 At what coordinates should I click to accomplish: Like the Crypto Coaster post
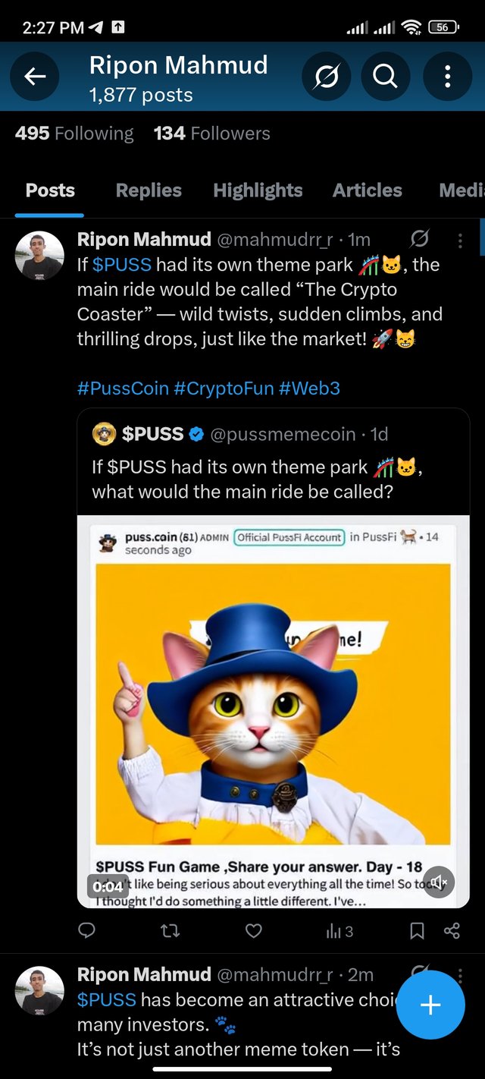coord(254,931)
